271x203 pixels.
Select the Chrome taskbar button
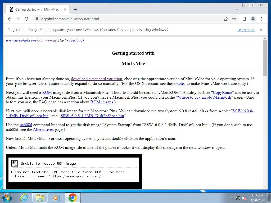click(x=73, y=198)
